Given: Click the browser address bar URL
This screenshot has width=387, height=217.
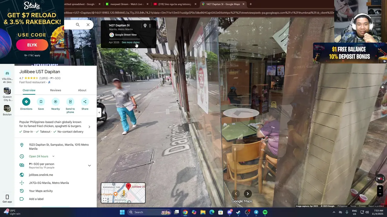Looking at the screenshot, I should point(199,13).
